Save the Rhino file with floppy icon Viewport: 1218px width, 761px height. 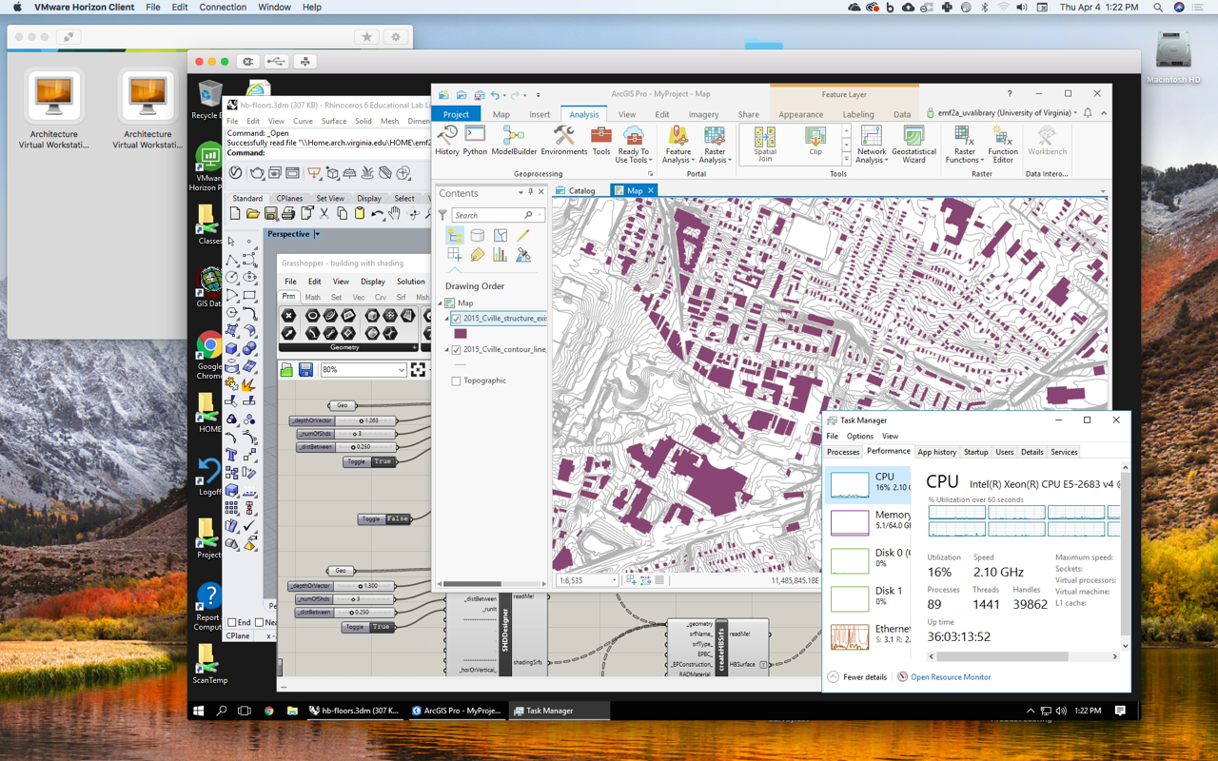[271, 214]
